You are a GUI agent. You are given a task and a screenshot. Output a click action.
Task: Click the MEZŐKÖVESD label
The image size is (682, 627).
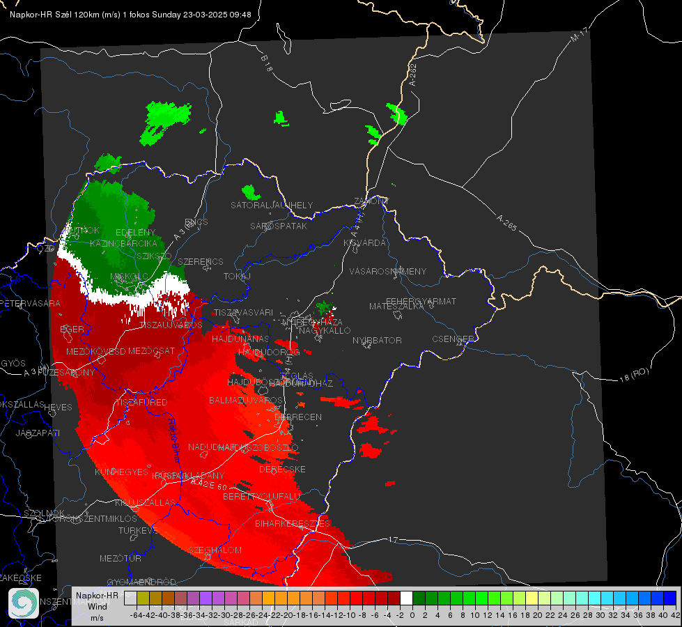(95, 351)
